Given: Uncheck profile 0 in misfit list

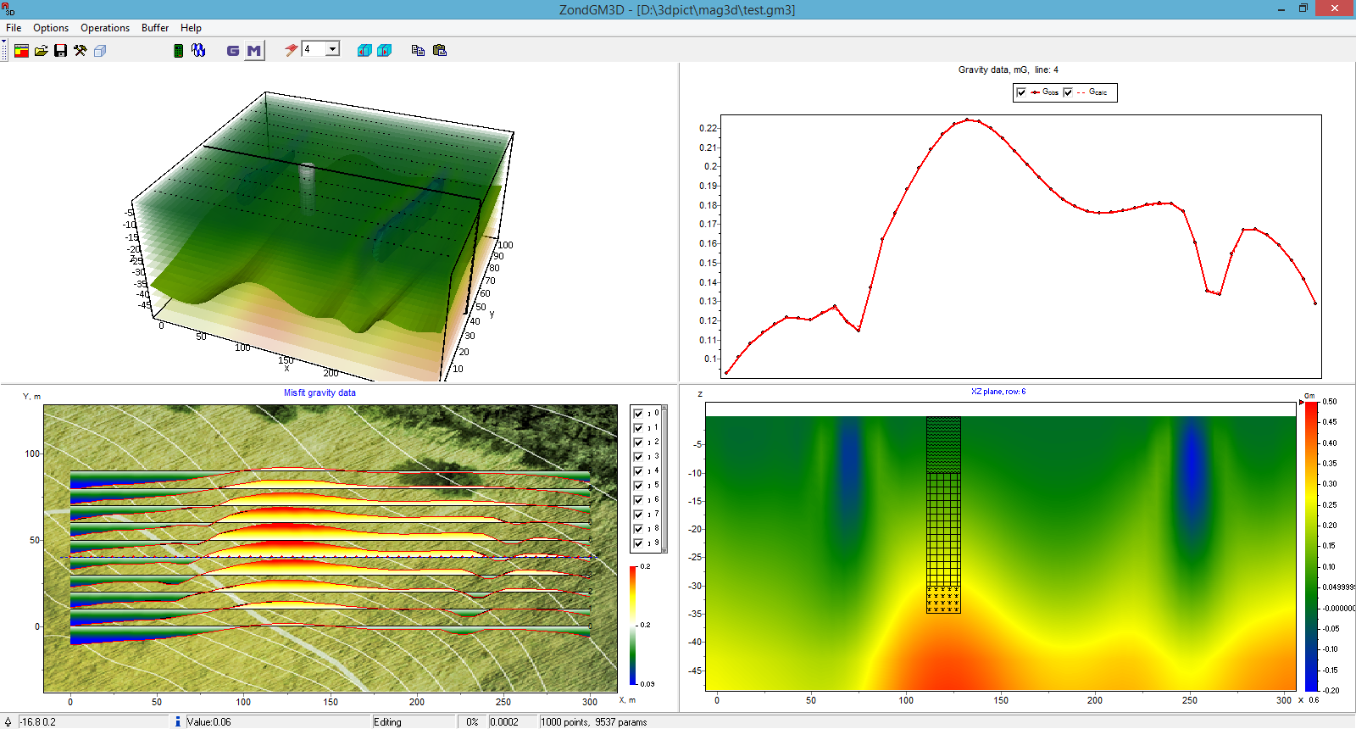Looking at the screenshot, I should tap(638, 414).
